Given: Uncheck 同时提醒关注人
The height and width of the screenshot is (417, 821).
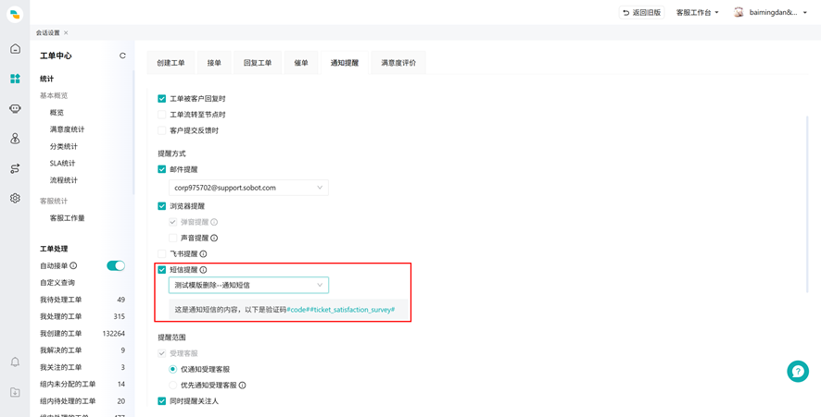Looking at the screenshot, I should [x=162, y=401].
